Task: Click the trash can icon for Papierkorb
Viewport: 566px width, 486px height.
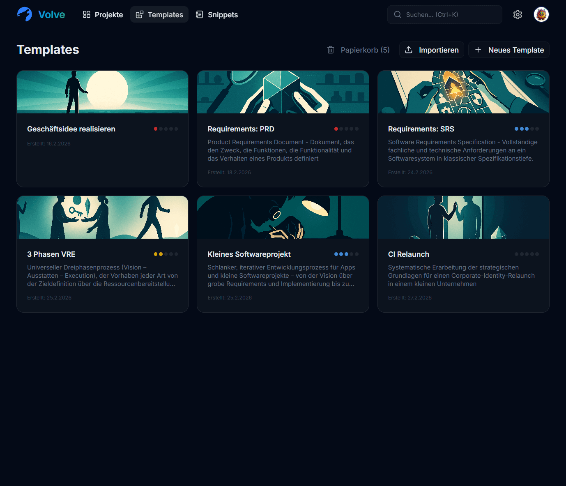Action: click(331, 50)
